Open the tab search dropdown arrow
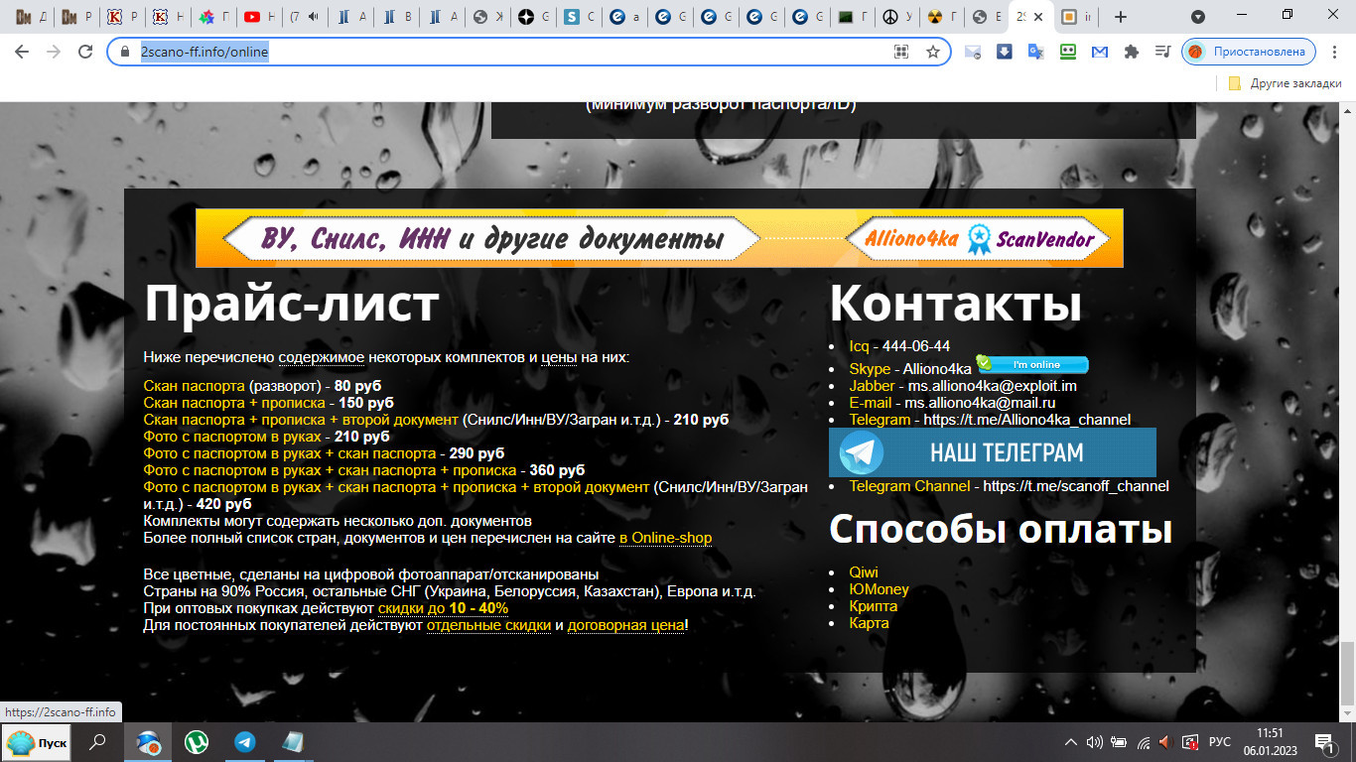 point(1198,17)
